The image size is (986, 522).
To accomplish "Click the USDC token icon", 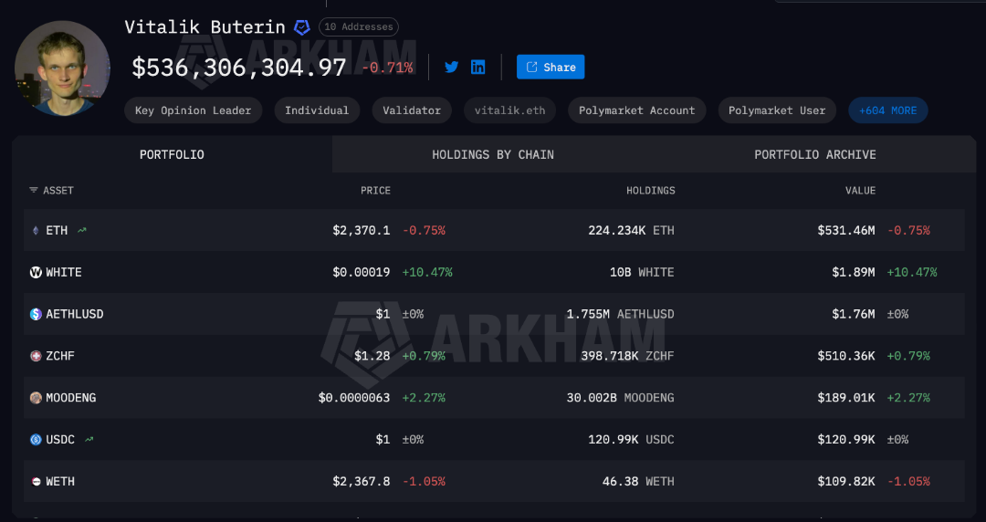I will [36, 440].
